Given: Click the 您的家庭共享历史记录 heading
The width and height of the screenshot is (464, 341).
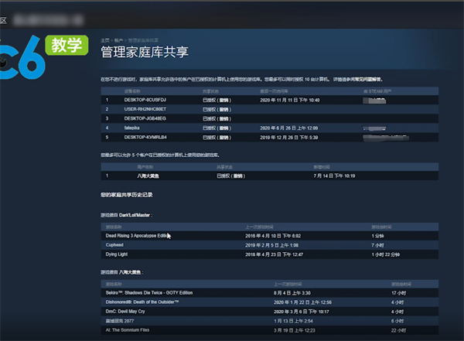Looking at the screenshot, I should pyautogui.click(x=126, y=195).
